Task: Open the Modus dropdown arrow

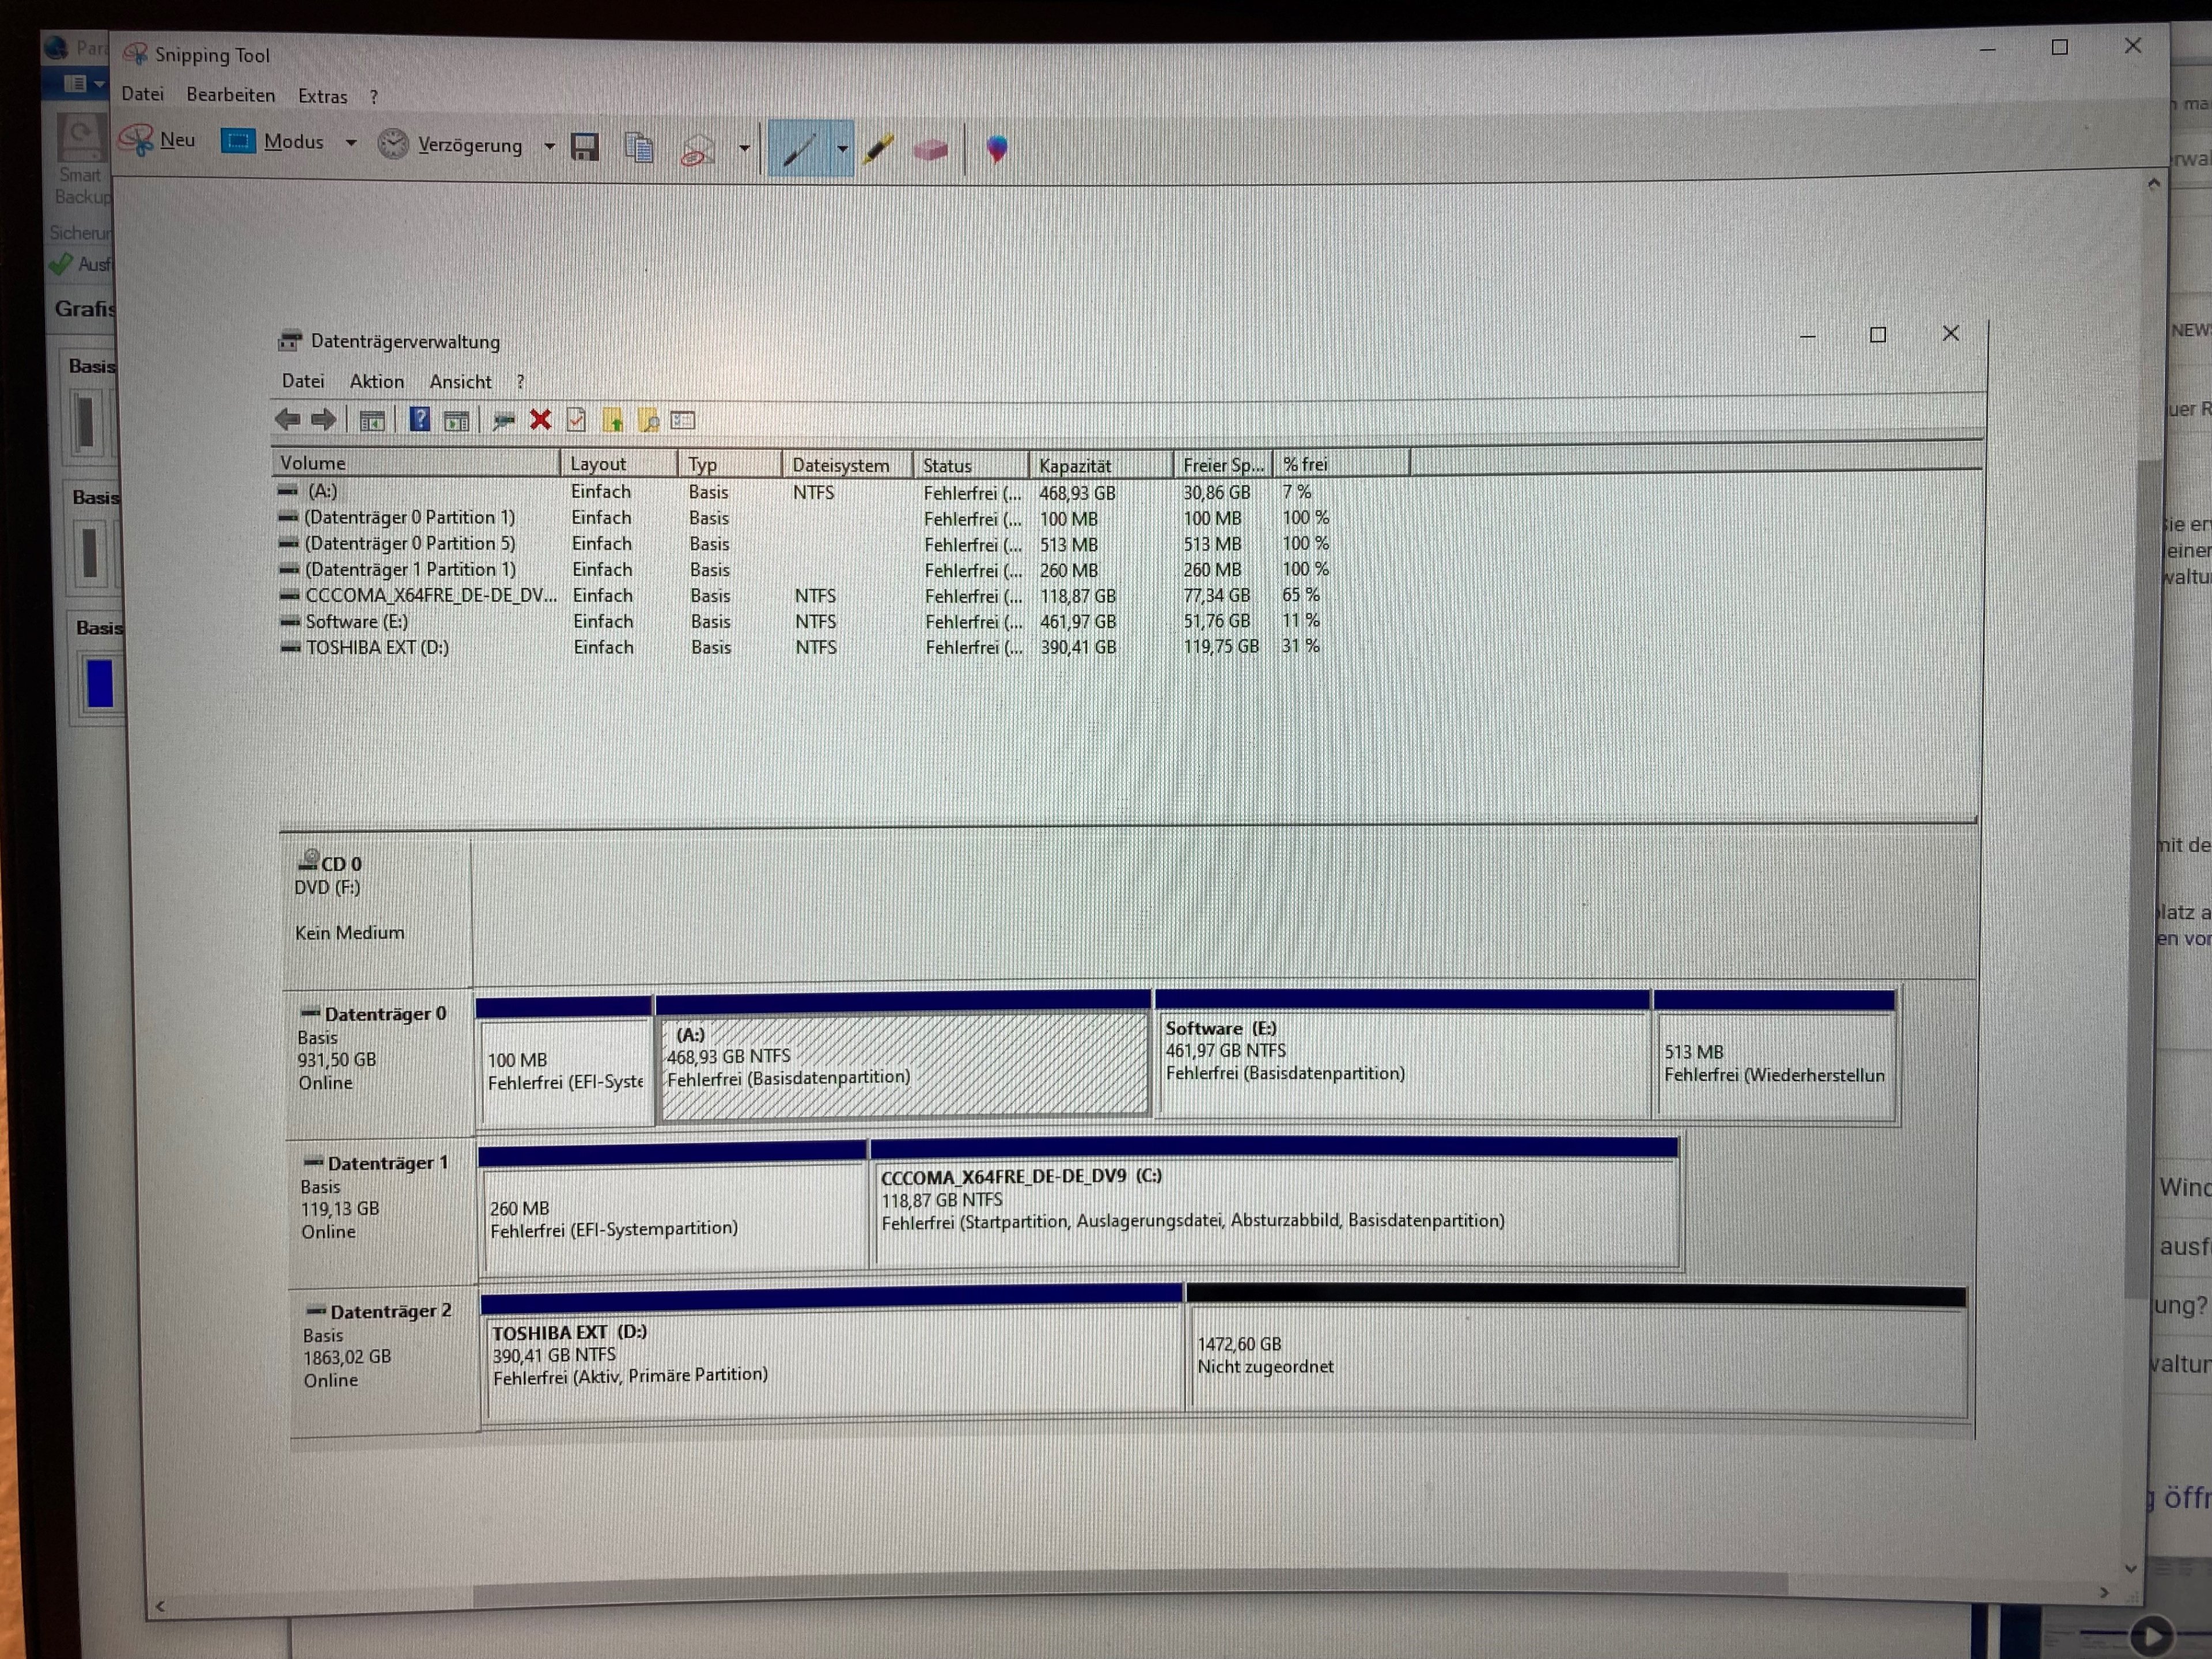Action: [351, 143]
